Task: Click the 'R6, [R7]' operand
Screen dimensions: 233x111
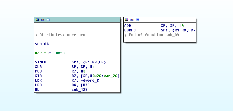Action: (81, 85)
